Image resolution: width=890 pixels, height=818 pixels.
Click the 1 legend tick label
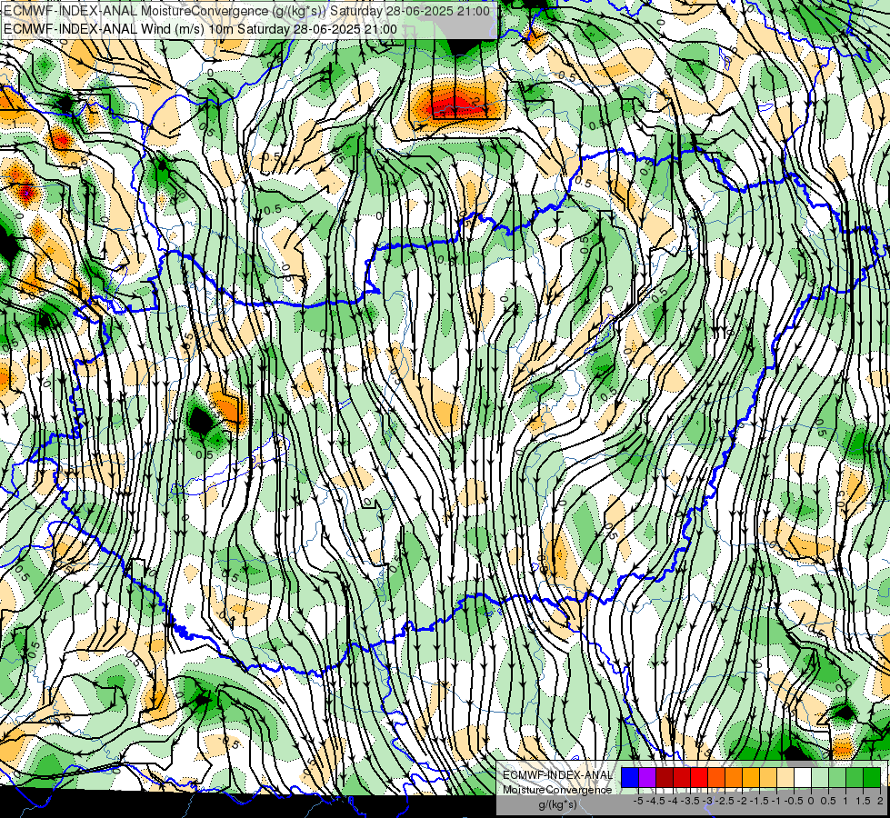(x=845, y=801)
